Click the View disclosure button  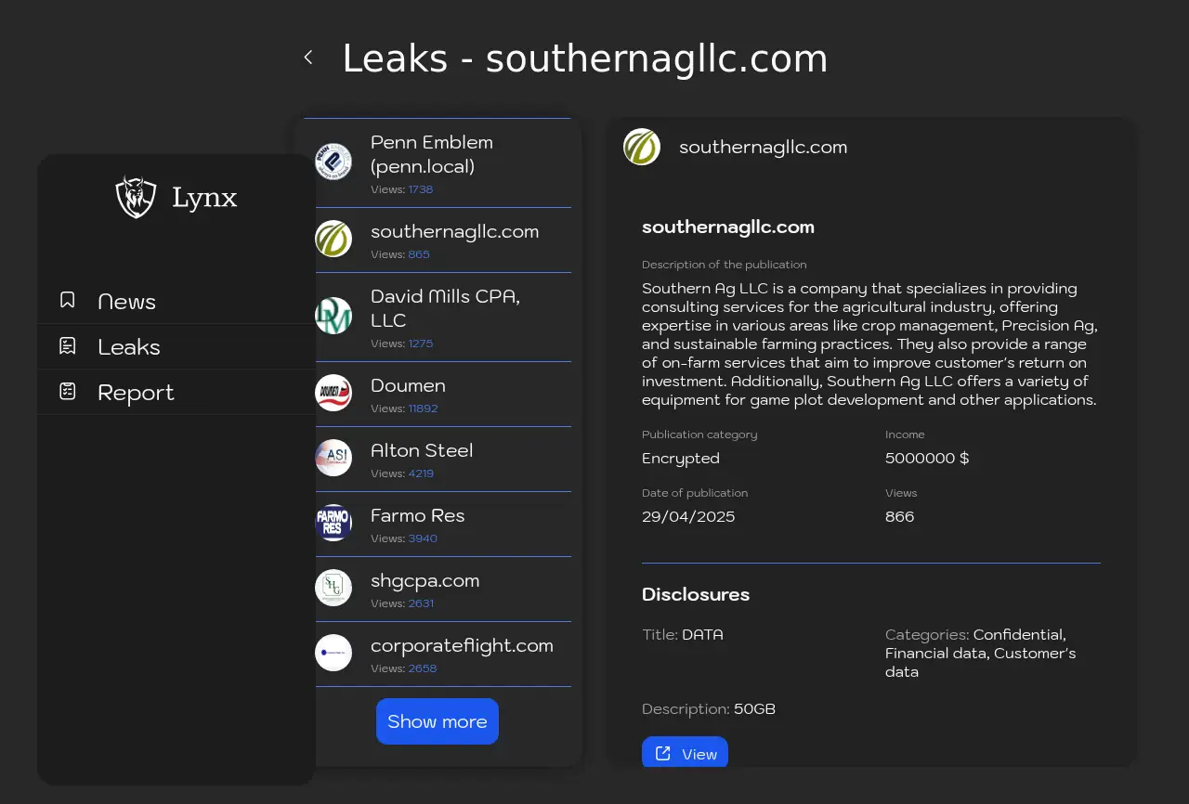[x=685, y=753]
